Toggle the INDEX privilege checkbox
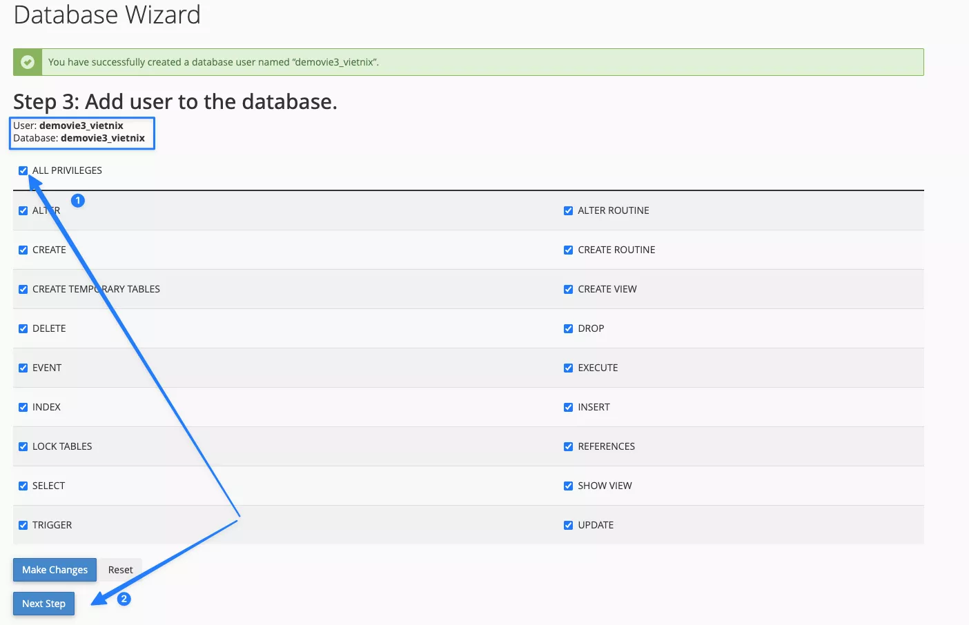The width and height of the screenshot is (969, 625). tap(23, 407)
